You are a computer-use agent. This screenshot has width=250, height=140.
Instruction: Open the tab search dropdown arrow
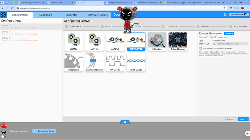(x=3, y=3)
